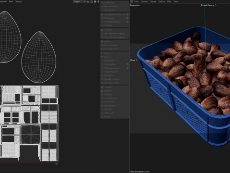Click the Store UV icon
This screenshot has width=230, height=173.
tap(102, 110)
